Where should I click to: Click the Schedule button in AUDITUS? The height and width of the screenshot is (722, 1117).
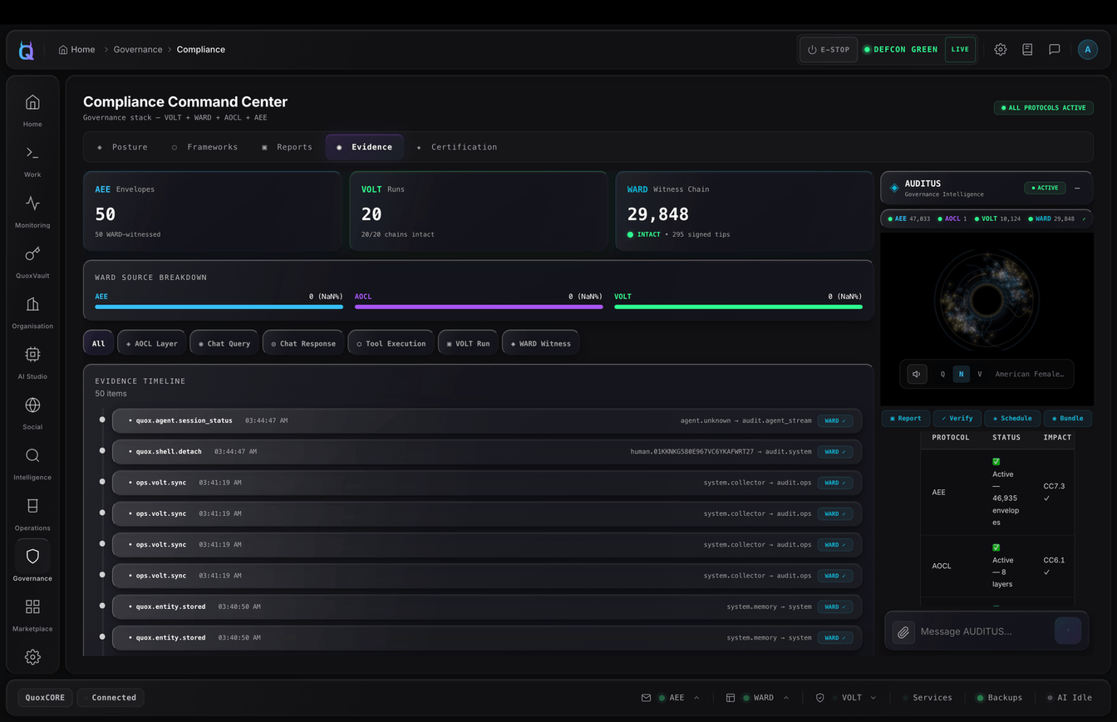[x=1011, y=419]
